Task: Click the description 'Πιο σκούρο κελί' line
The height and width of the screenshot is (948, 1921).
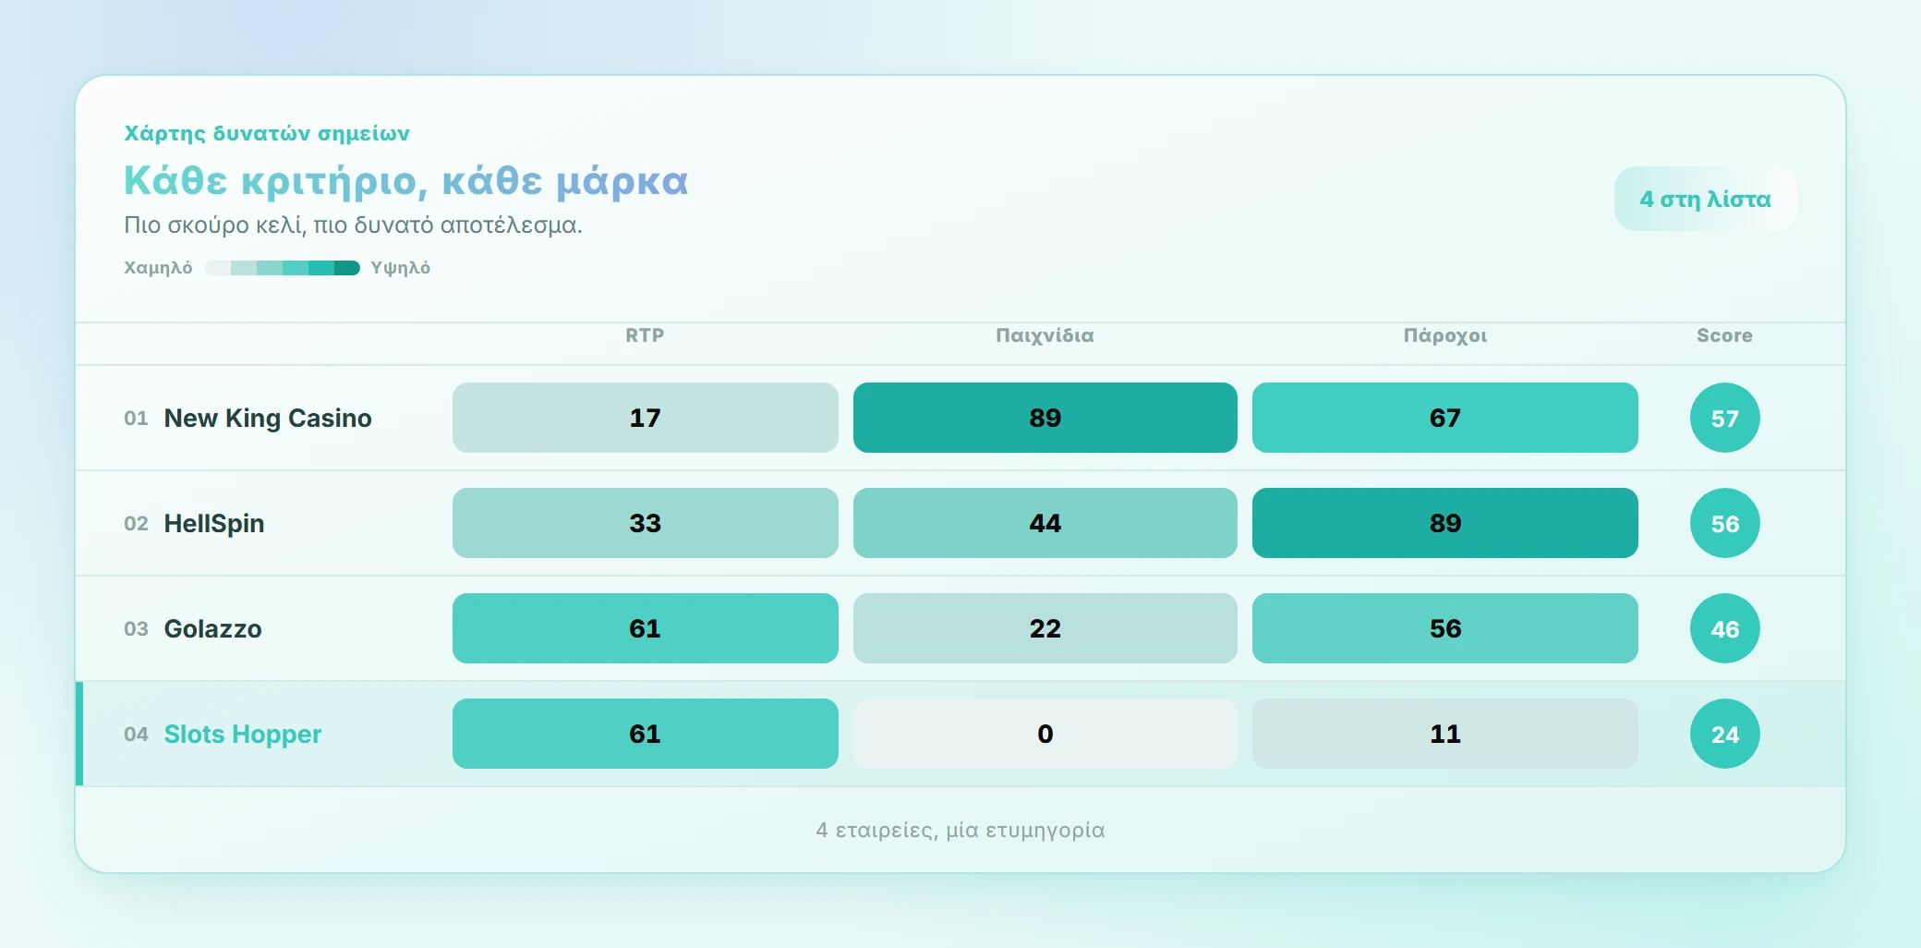Action: coord(353,225)
